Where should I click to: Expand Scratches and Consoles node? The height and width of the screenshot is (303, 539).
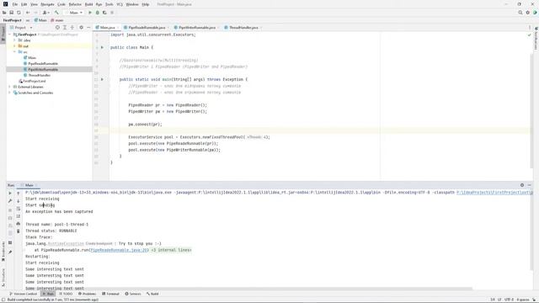tap(10, 93)
